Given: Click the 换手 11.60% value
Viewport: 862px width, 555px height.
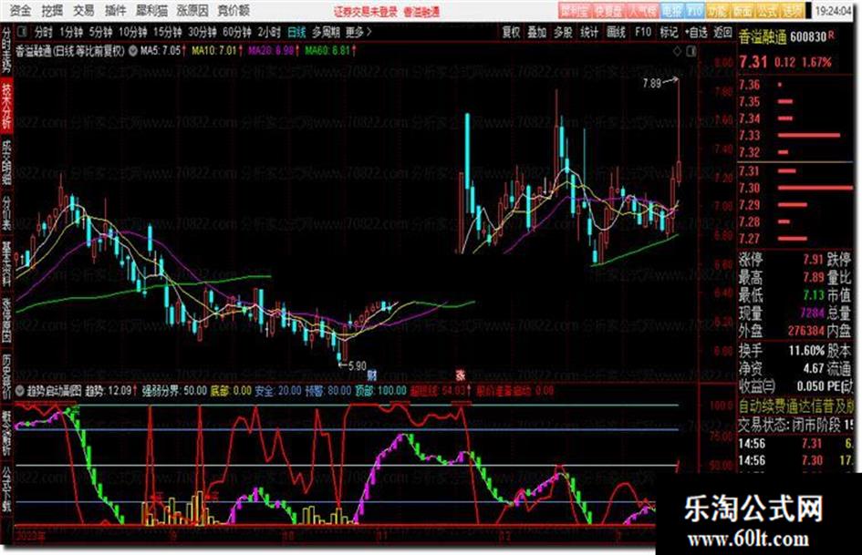Looking at the screenshot, I should tap(806, 351).
